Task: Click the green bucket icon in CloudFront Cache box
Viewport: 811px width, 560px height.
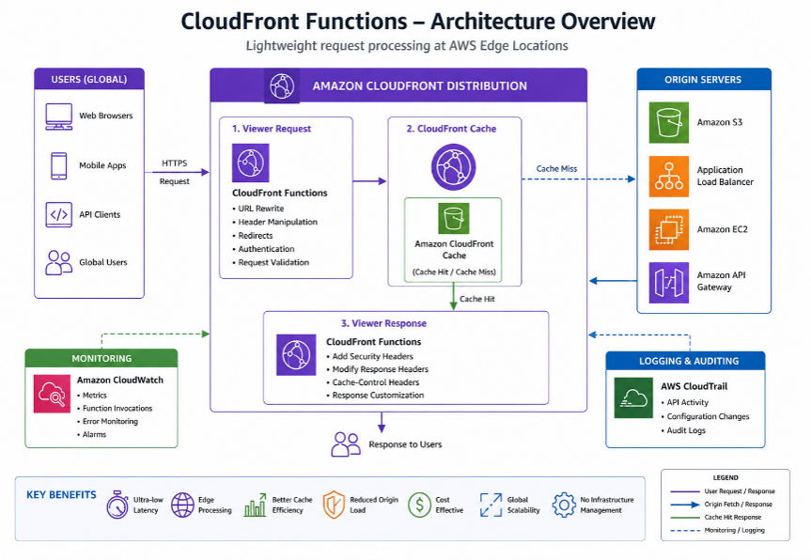Action: coord(454,218)
